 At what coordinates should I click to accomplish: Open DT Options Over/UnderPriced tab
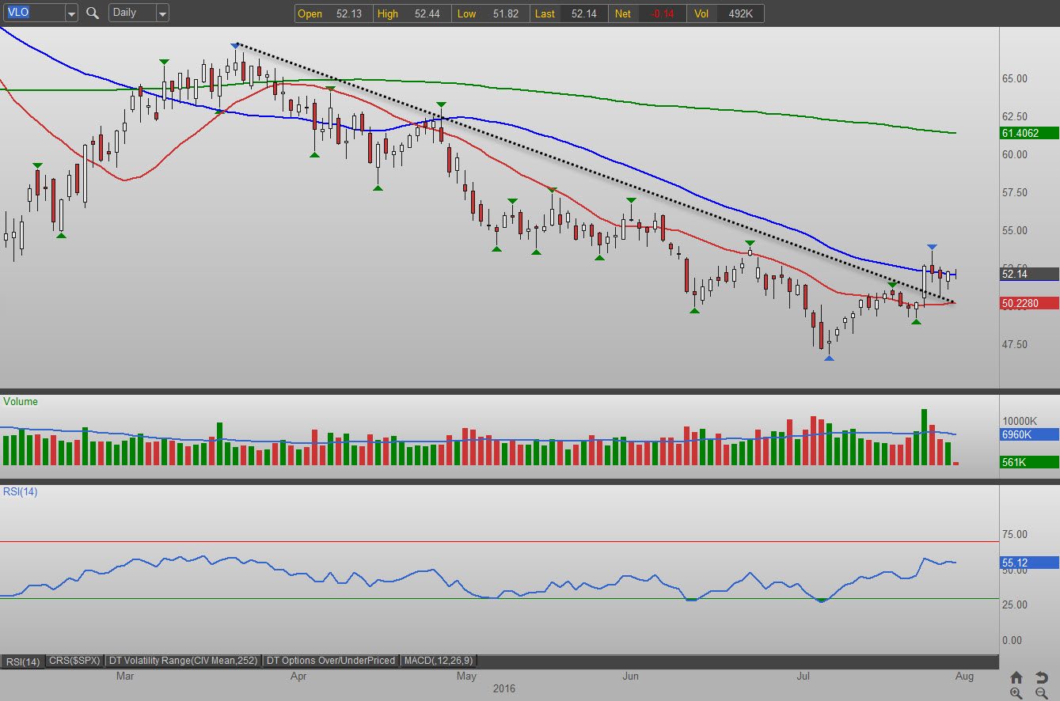tap(331, 661)
